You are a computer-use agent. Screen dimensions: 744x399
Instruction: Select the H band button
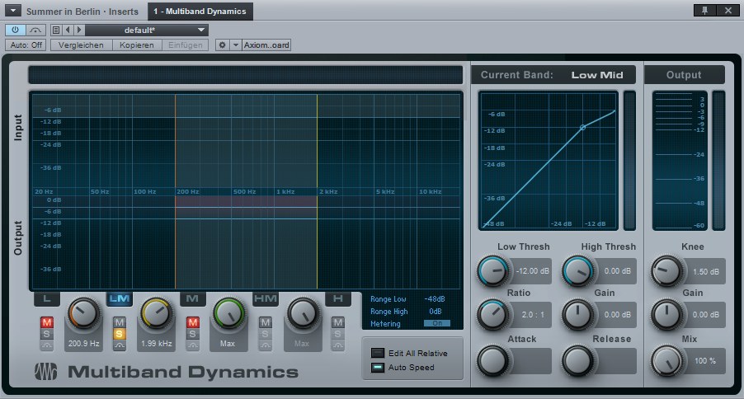[338, 298]
